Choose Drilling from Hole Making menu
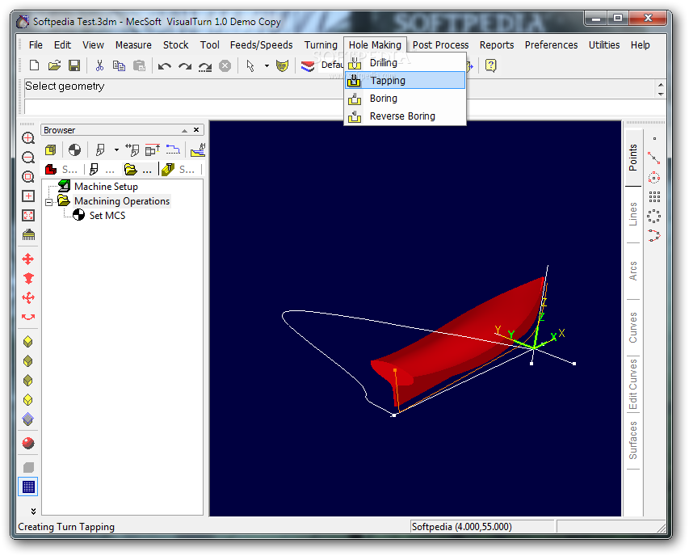Viewport: 689px width, 556px height. [405, 63]
